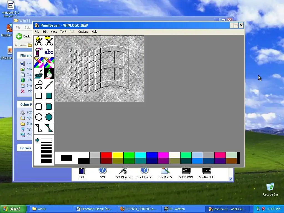This screenshot has height=213, width=284.
Task: Switch to Directory Listing taskbar button
Action: (x=95, y=209)
